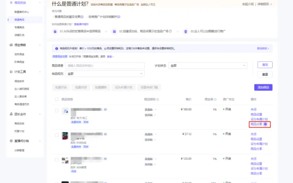The height and width of the screenshot is (183, 293).
Task: Open thumbnail of the ¥123.00 product
Action: 65,161
